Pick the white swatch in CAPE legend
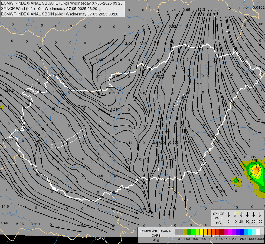Image resolution: width=265 pixels, height=244 pixels. coord(258,232)
